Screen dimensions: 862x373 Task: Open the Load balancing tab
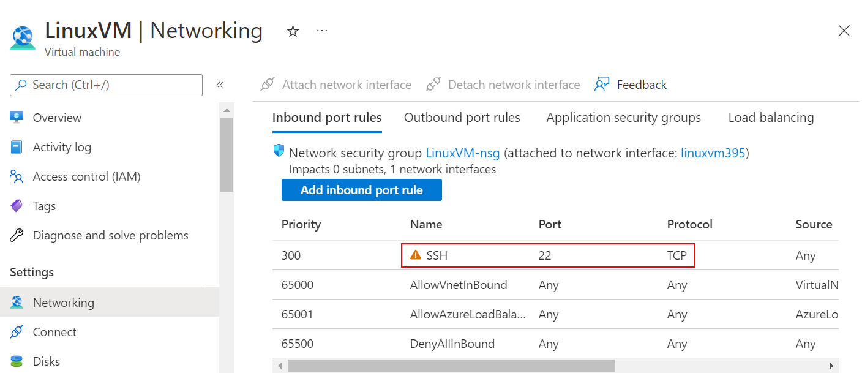770,117
